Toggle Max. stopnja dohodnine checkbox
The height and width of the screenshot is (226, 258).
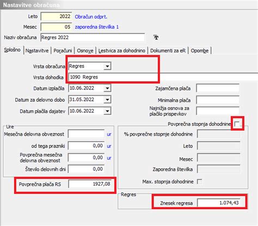point(199,181)
